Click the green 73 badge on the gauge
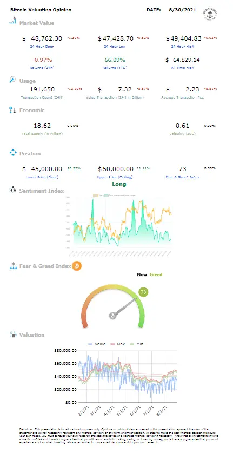This screenshot has height=451, width=233. 143,292
